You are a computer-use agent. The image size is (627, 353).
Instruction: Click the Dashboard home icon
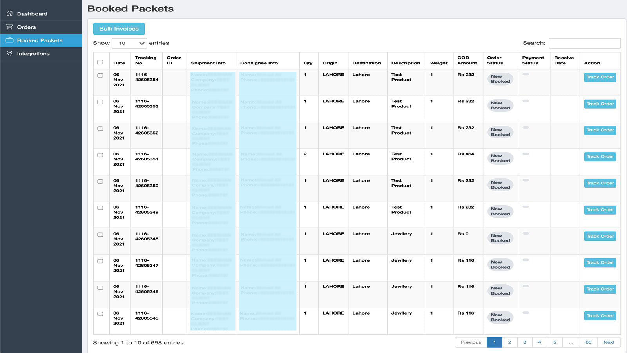click(x=9, y=13)
